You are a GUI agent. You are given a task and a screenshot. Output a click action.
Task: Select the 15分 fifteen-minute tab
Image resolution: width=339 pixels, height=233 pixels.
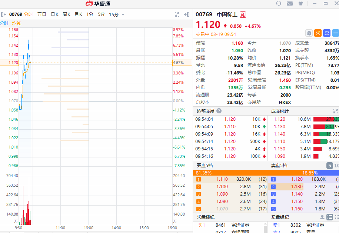tap(114, 14)
